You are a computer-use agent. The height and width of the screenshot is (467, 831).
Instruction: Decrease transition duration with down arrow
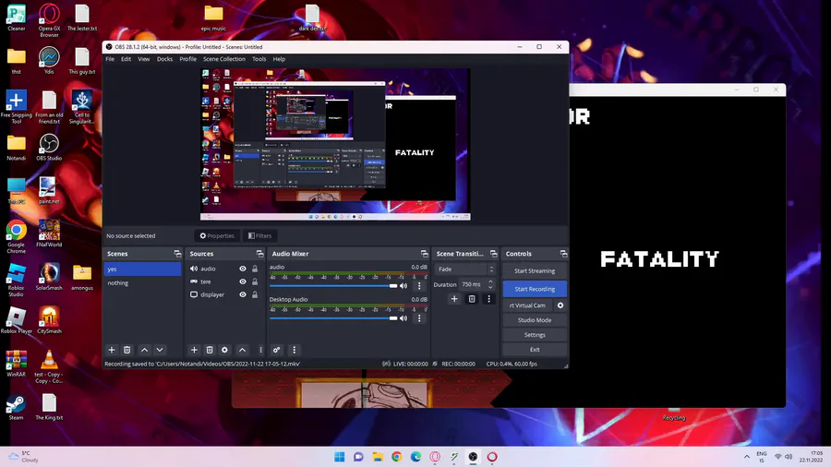pos(491,287)
